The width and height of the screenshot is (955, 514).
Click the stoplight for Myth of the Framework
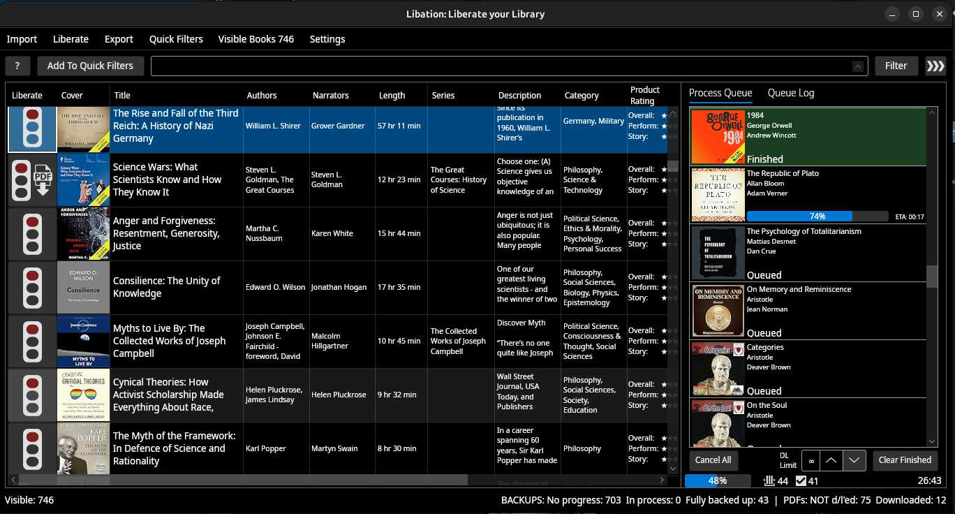(31, 449)
